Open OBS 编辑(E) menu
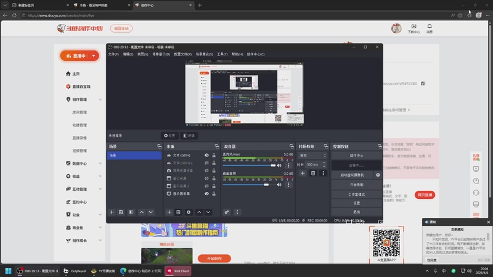The image size is (493, 277). 128,54
